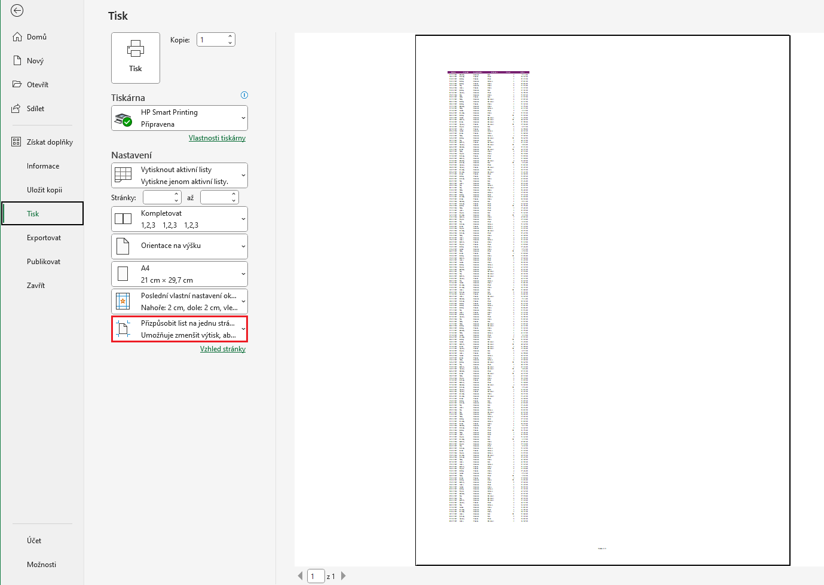This screenshot has width=824, height=585.
Task: Decrease the Kopie copies count
Action: pyautogui.click(x=230, y=43)
